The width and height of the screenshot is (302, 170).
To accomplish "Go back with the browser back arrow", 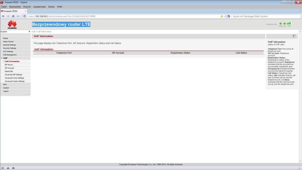I will point(3,16).
